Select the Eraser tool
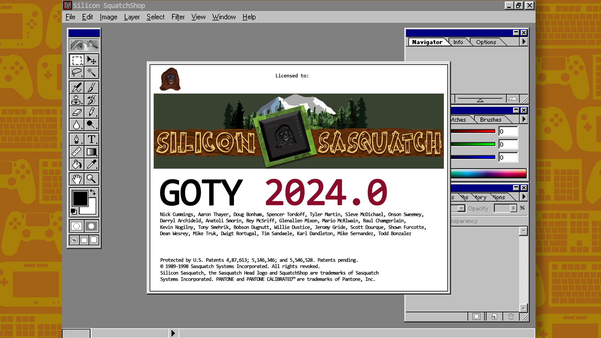 pyautogui.click(x=77, y=112)
